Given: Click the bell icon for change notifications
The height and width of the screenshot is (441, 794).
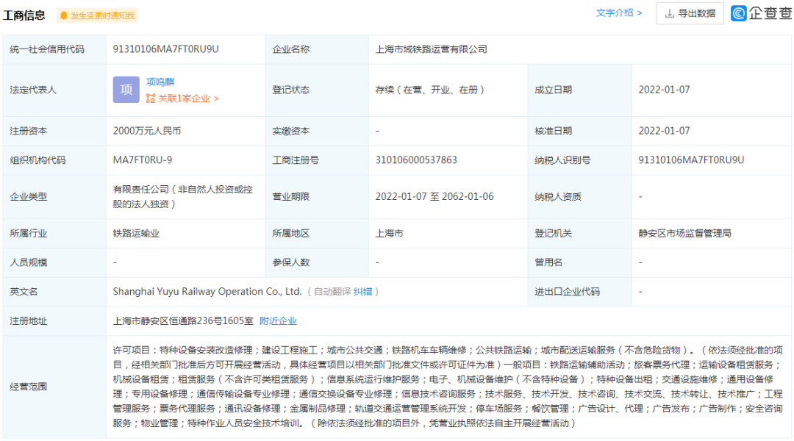Looking at the screenshot, I should [x=63, y=15].
